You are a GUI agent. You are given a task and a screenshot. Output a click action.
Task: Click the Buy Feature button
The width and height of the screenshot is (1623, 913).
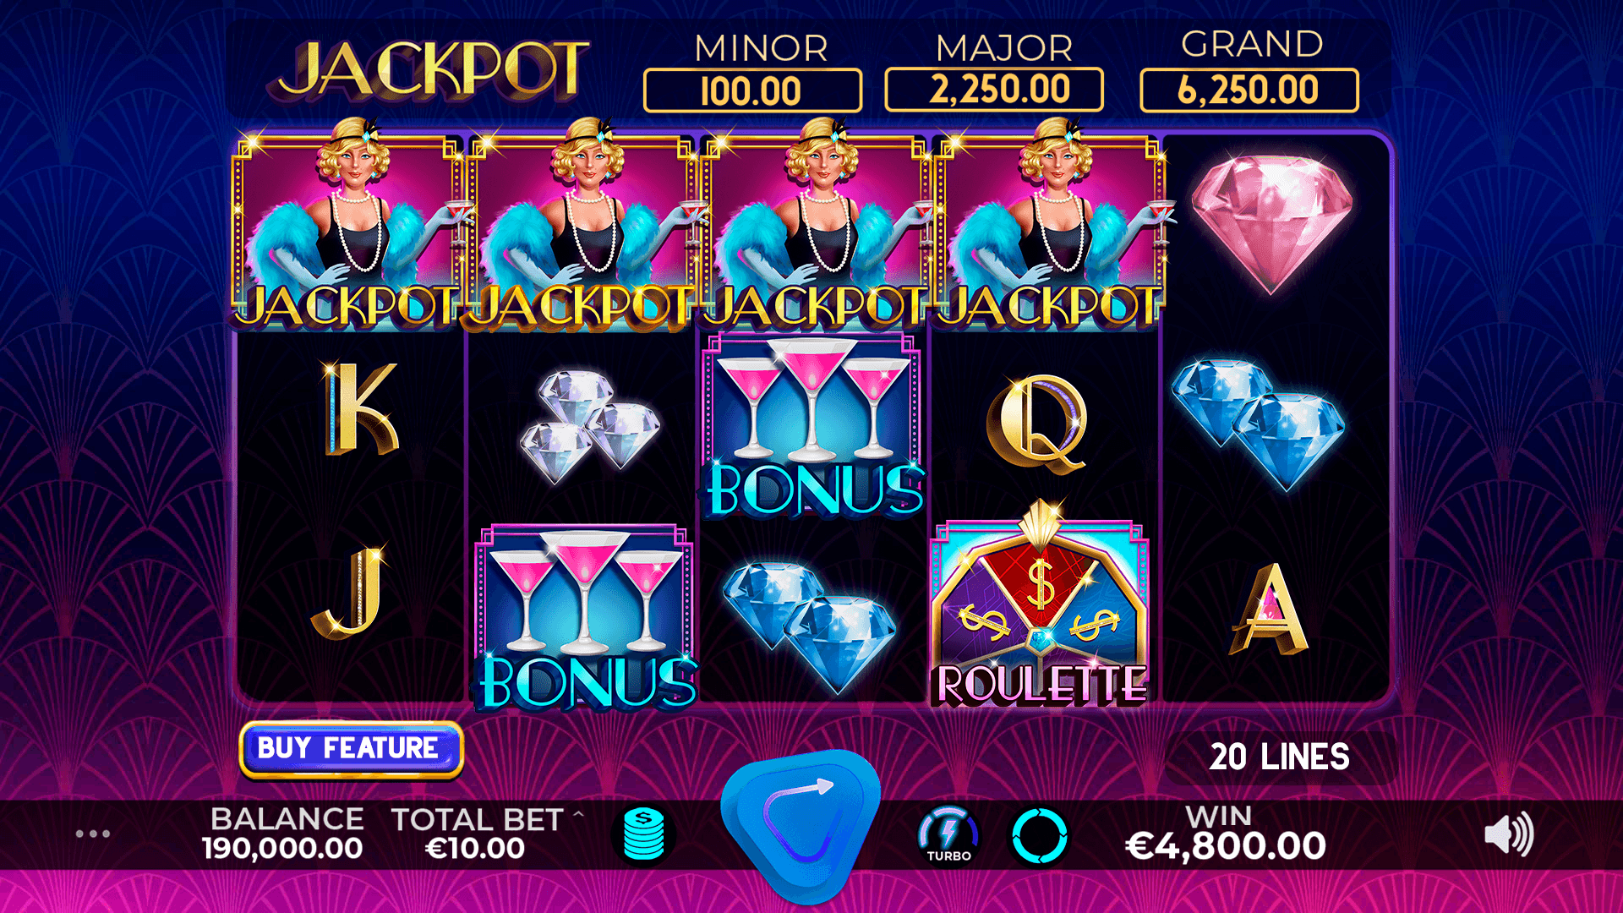coord(351,749)
